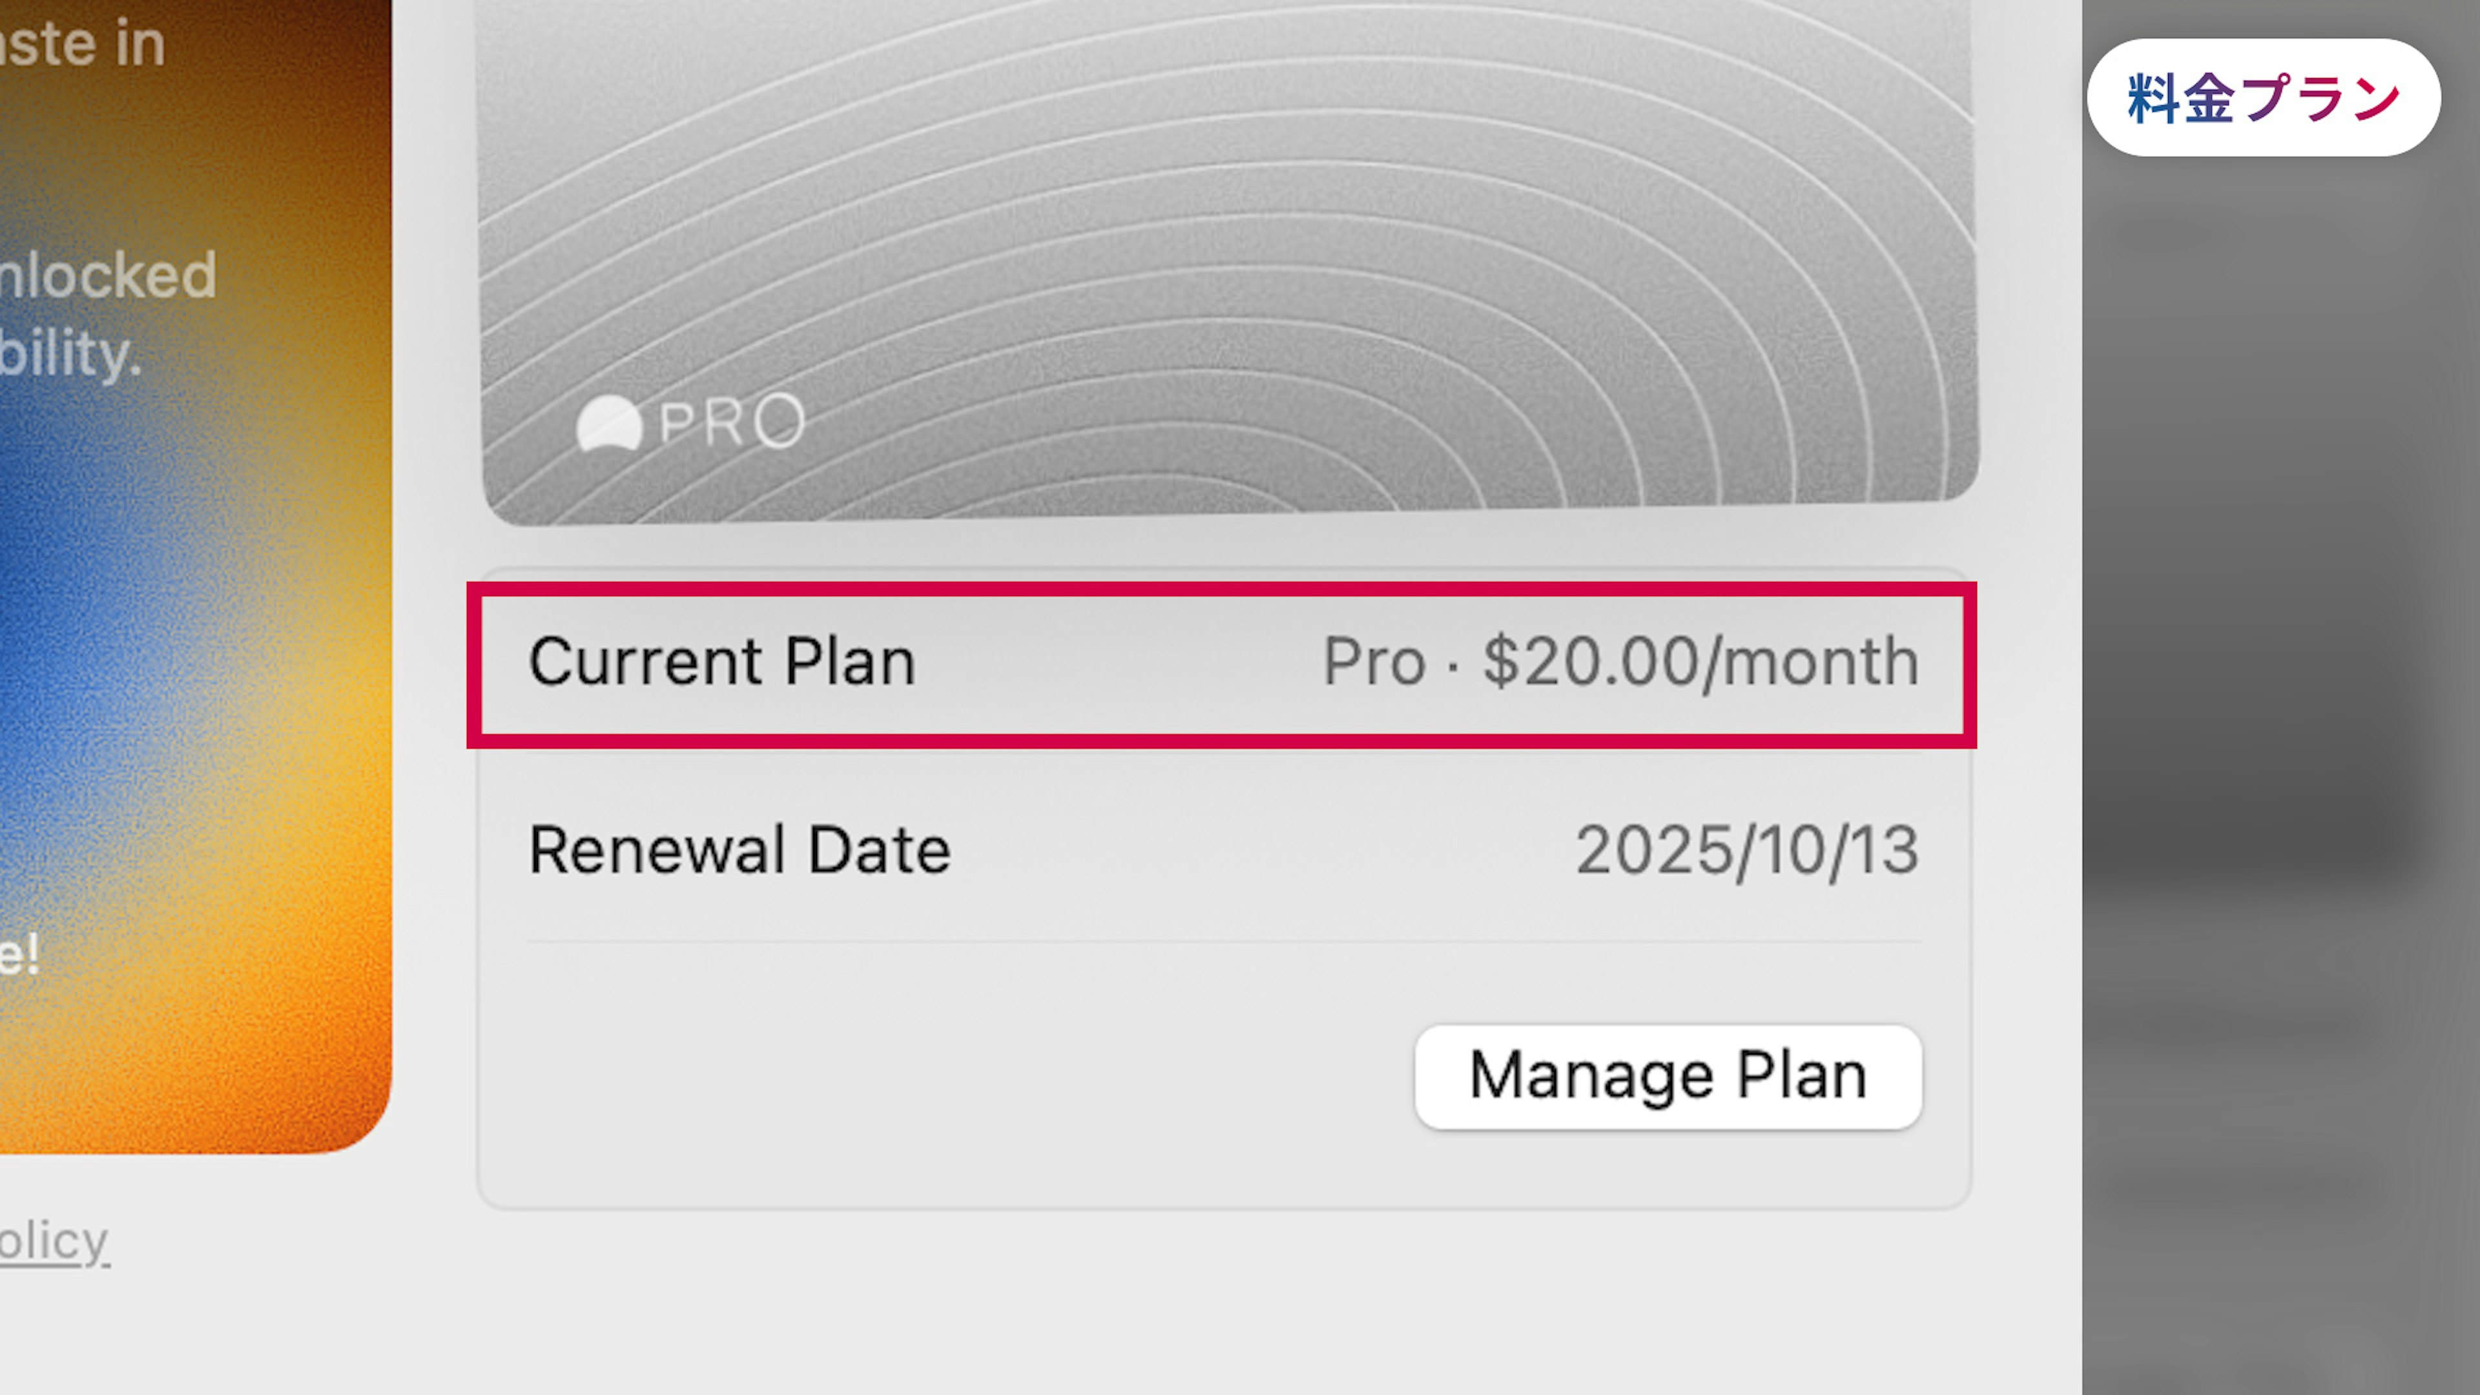Click the separator line below Renewal Date

tap(1223, 942)
